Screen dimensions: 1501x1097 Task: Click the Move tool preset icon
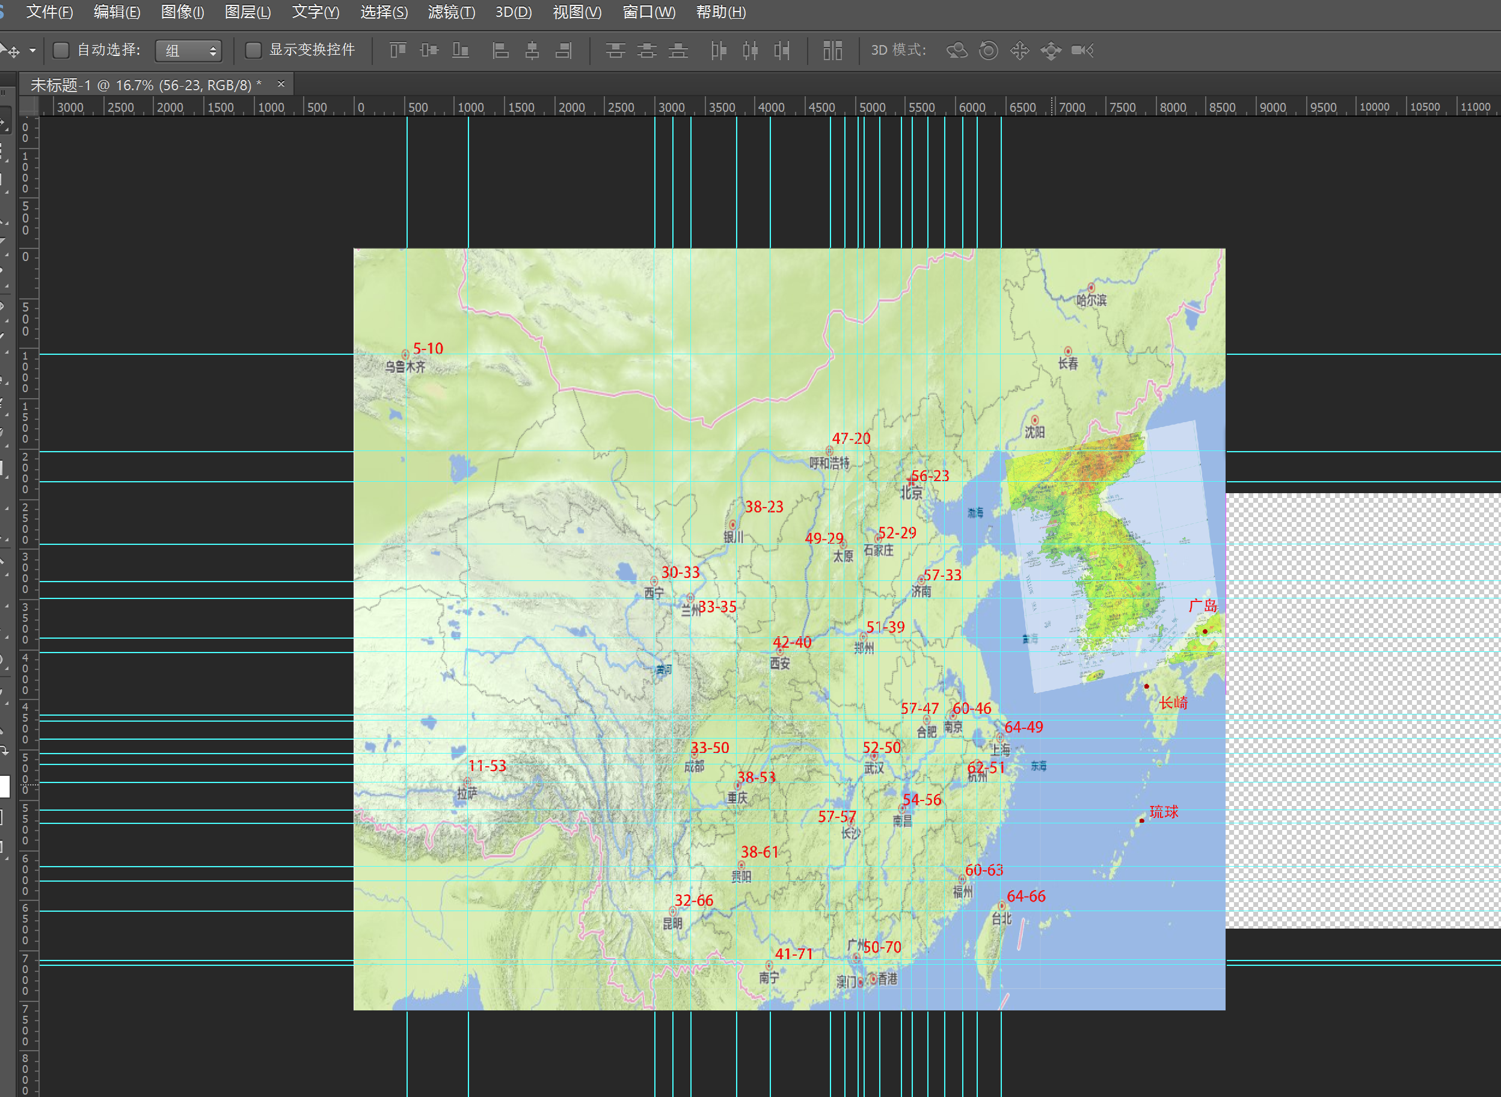tap(11, 51)
